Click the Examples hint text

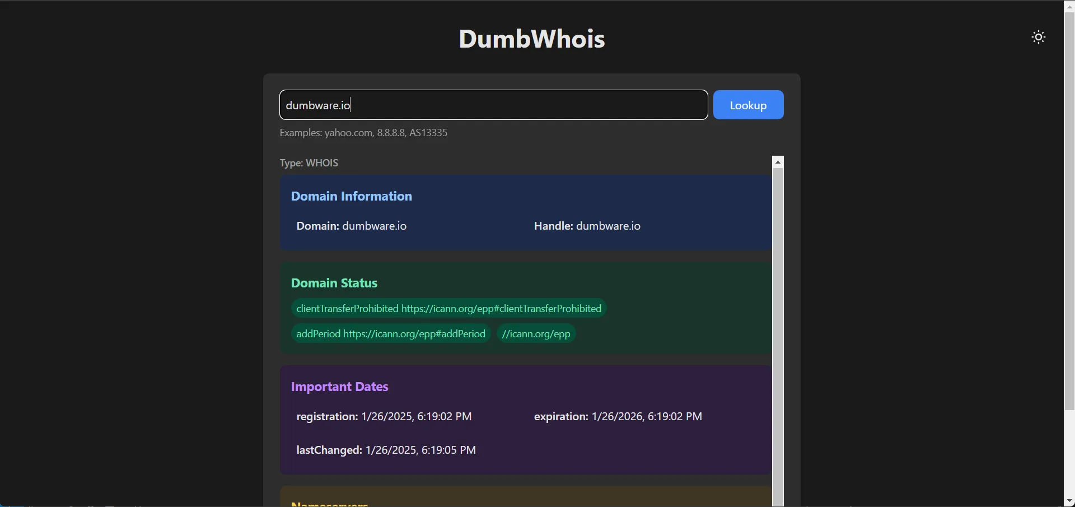pyautogui.click(x=364, y=133)
